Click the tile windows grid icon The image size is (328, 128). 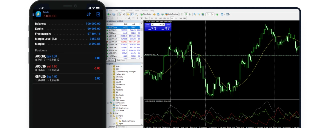pos(203,14)
